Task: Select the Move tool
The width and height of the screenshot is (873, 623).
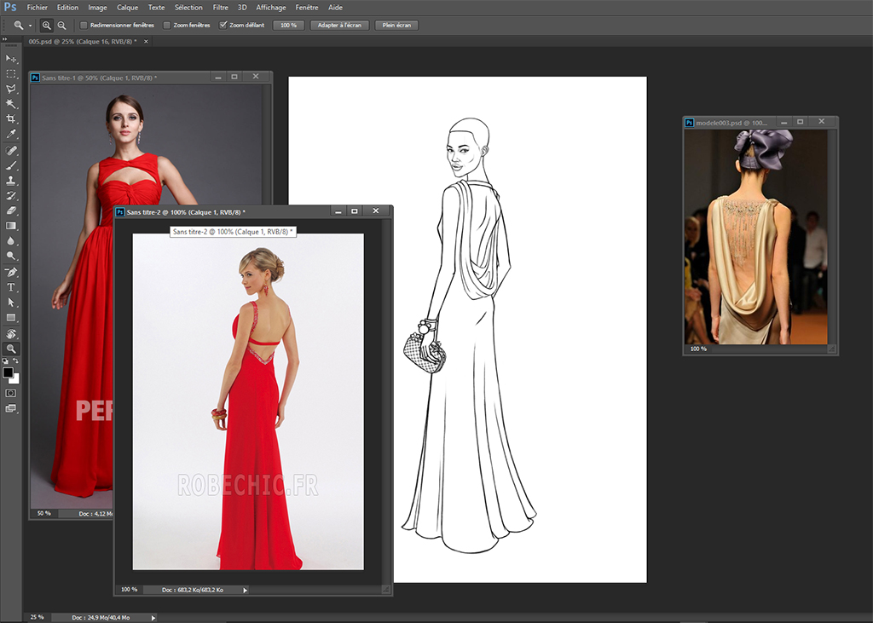Action: click(x=11, y=59)
